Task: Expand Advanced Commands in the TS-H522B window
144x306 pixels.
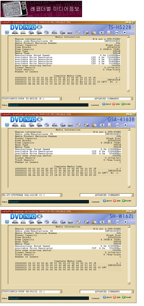Action: [132, 99]
